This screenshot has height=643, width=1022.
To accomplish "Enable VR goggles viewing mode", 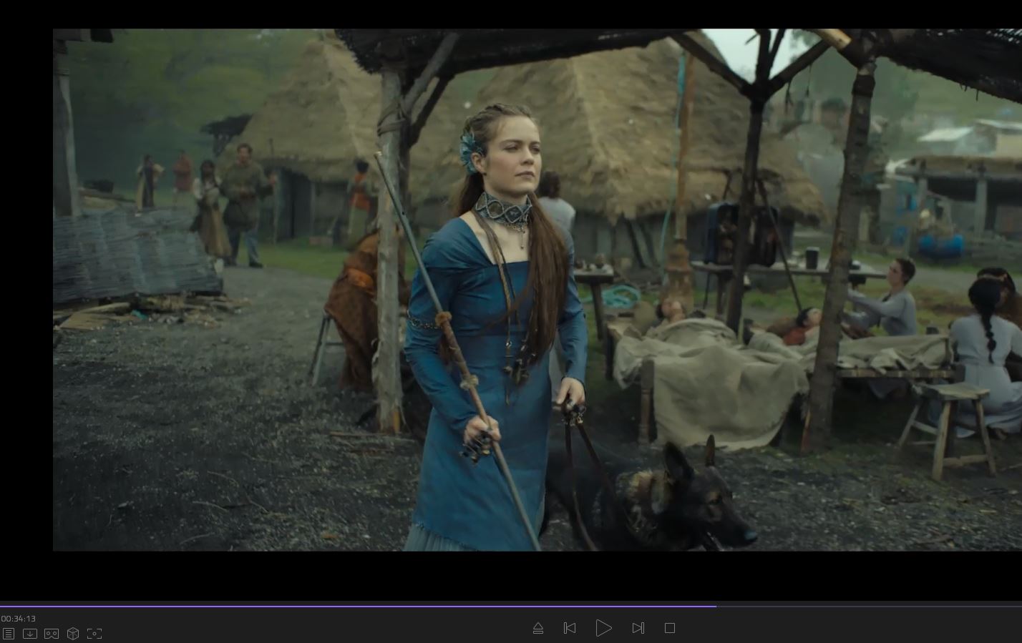I will point(52,634).
